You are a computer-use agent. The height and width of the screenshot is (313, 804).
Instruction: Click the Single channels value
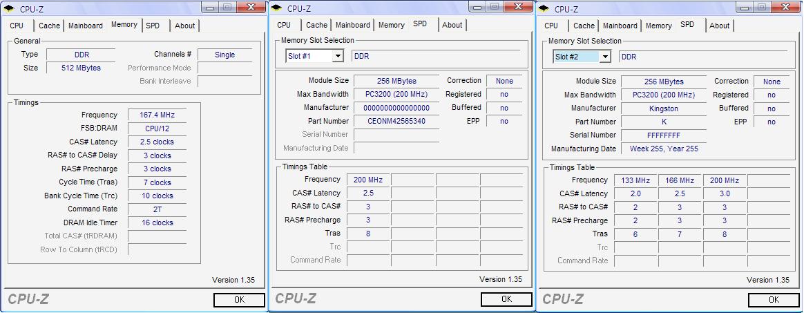tap(224, 55)
